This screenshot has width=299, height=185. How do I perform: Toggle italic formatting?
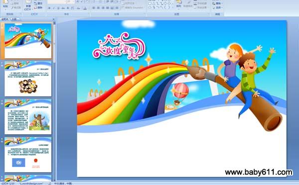point(54,8)
